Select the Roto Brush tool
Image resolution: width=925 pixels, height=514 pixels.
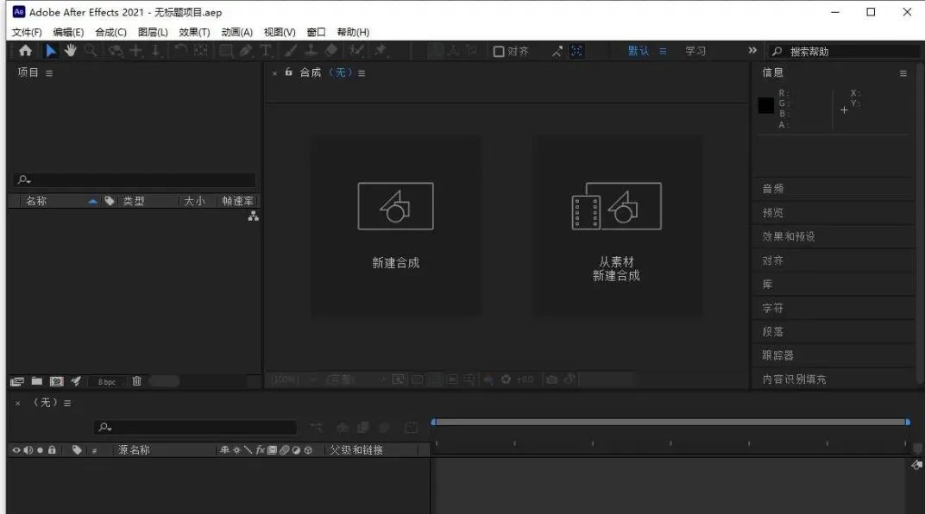click(356, 51)
